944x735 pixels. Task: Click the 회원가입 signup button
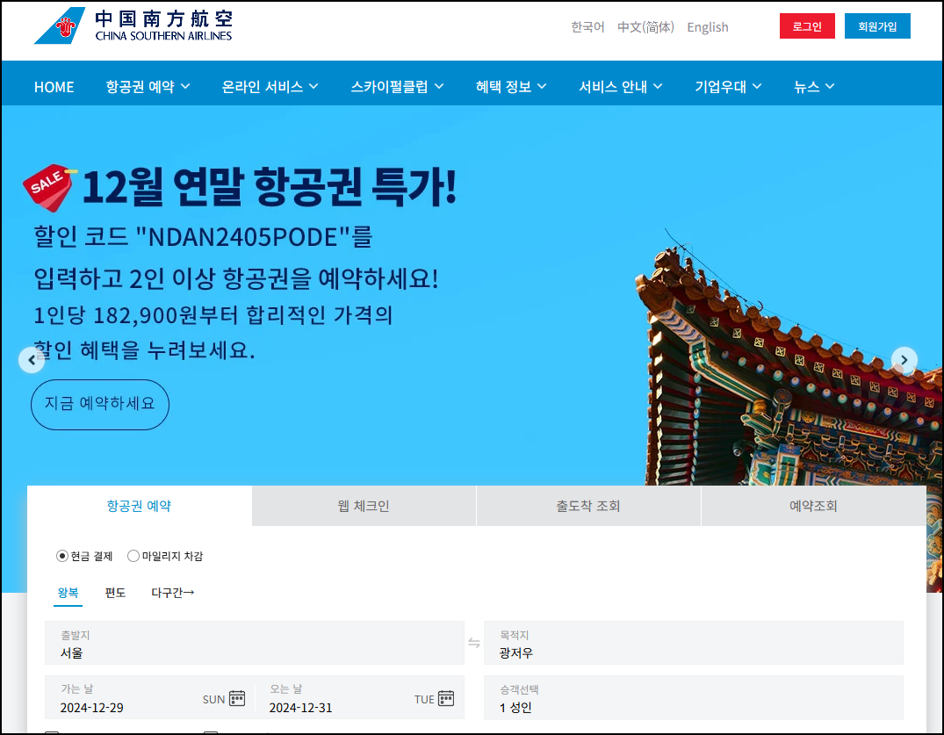877,26
